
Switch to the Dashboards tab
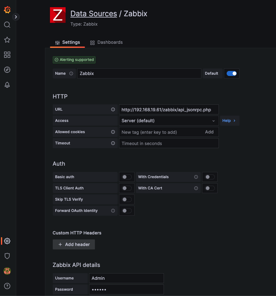pyautogui.click(x=106, y=42)
